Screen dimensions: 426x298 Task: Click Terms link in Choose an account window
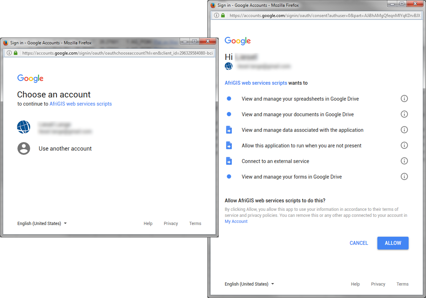[195, 224]
